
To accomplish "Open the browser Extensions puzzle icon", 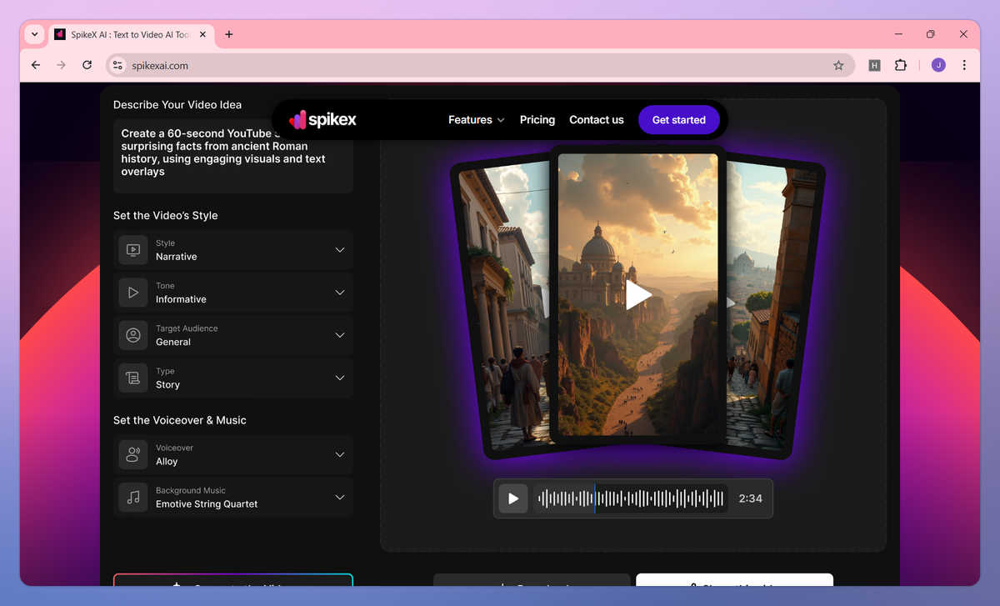I will [900, 65].
